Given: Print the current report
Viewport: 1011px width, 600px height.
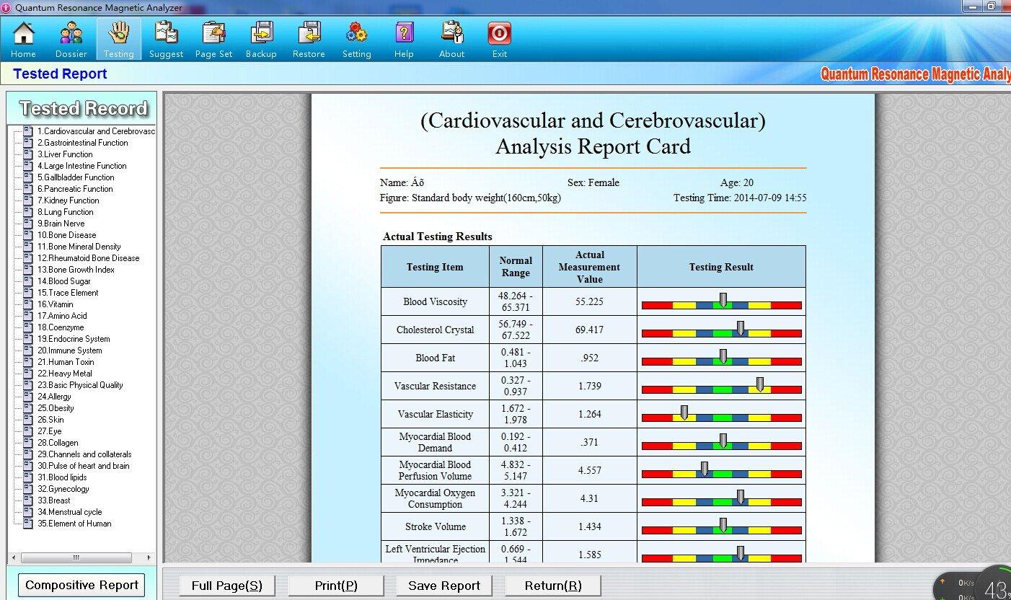Looking at the screenshot, I should [336, 586].
